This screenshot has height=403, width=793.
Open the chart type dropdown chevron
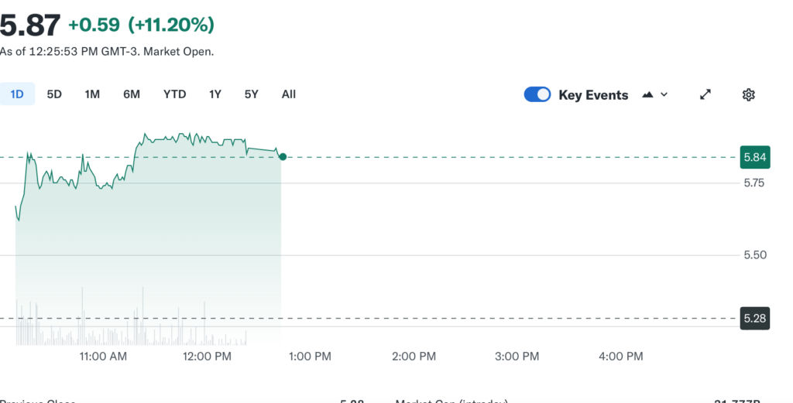[x=664, y=94]
